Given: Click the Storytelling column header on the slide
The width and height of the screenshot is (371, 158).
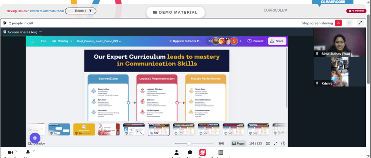Looking at the screenshot, I should pyautogui.click(x=108, y=78).
